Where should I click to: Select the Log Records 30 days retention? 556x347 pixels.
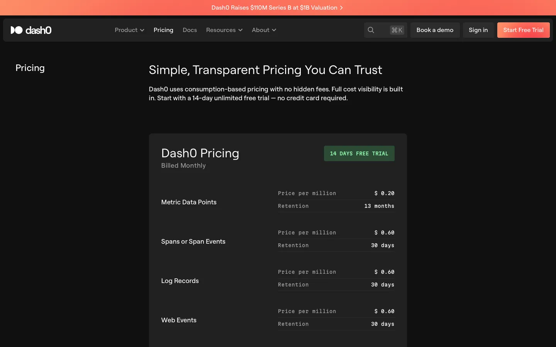pyautogui.click(x=383, y=285)
